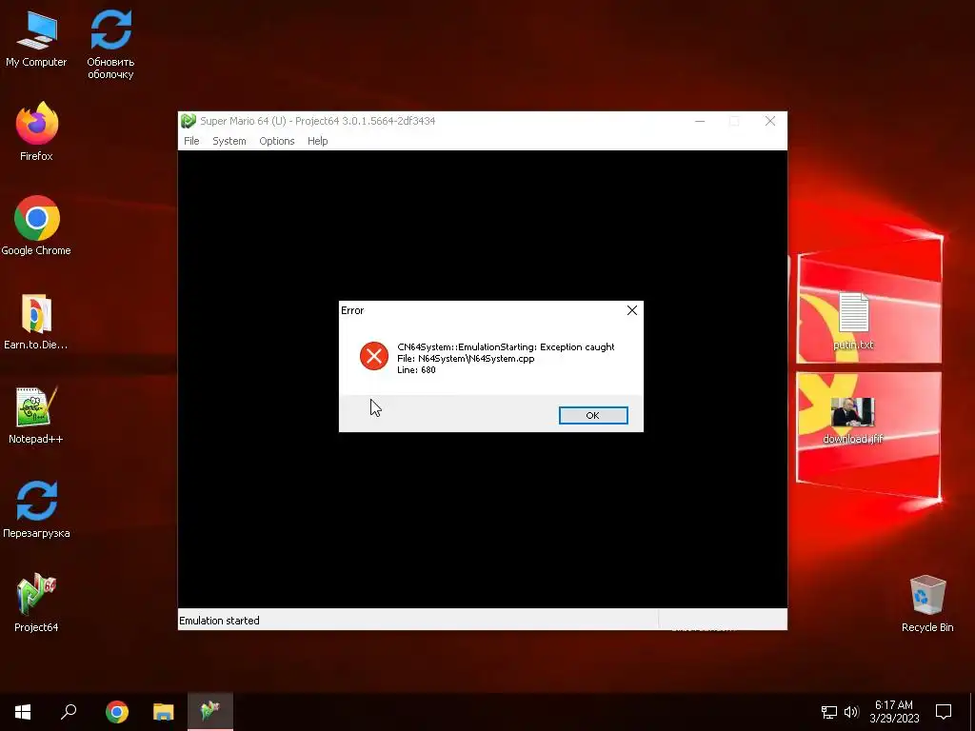
Task: Select the Project64 desktop shortcut
Action: click(36, 603)
